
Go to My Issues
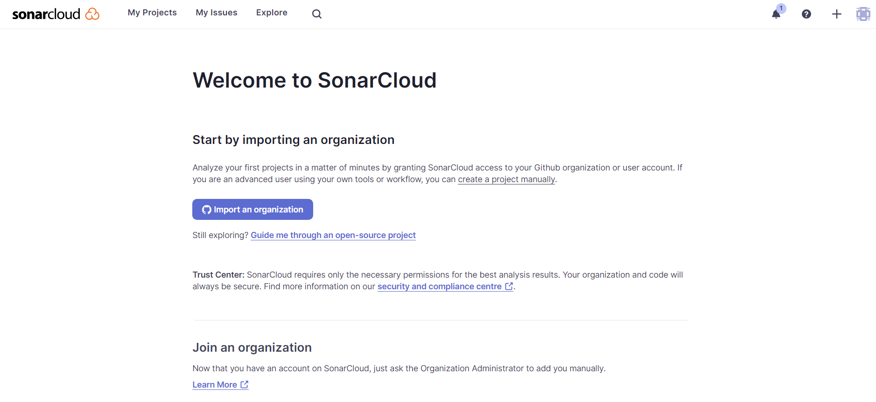click(x=217, y=13)
